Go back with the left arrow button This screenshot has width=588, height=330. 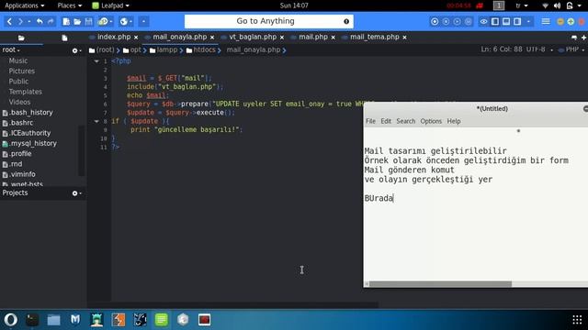click(x=10, y=22)
